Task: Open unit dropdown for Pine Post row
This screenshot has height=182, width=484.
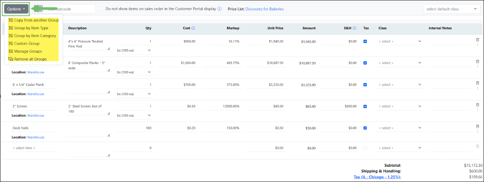Action: tap(134, 50)
